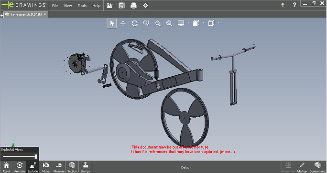Select the Section tool
The image size is (327, 173).
(x=72, y=167)
